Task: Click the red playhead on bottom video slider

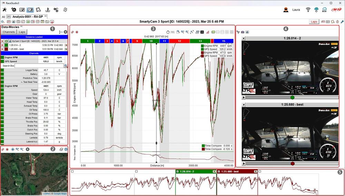Action: [293, 164]
